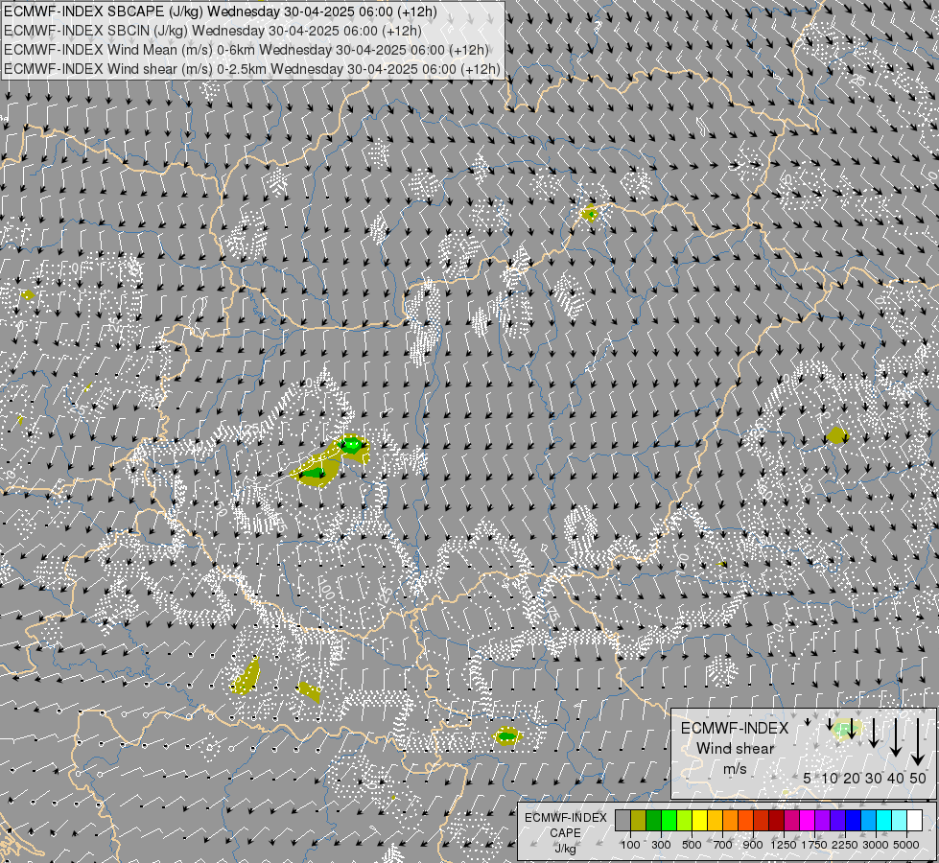Click the SBCAPE (J/kg) header line
939x863 pixels.
220,12
